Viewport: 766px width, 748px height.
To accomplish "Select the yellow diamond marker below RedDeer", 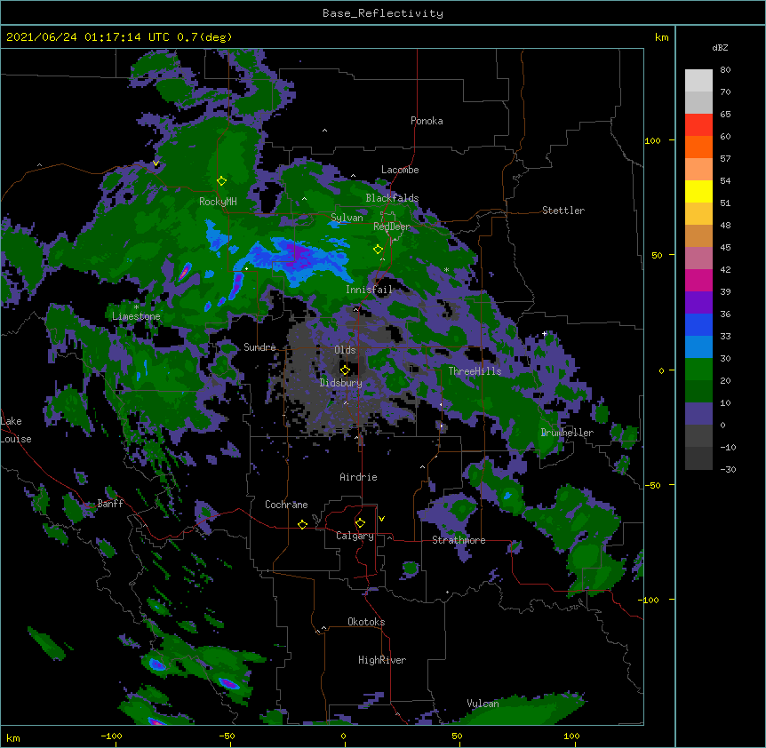I will pos(378,250).
